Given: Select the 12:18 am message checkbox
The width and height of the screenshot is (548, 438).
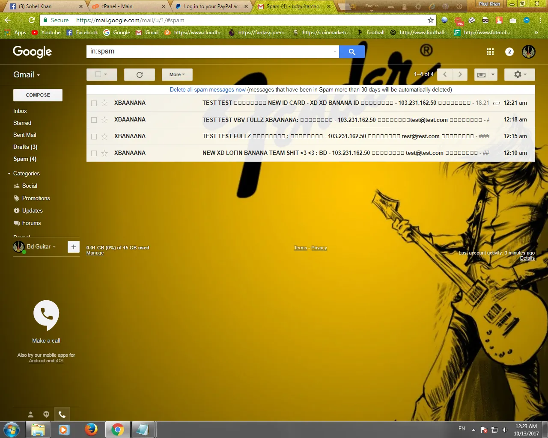Looking at the screenshot, I should coord(94,120).
